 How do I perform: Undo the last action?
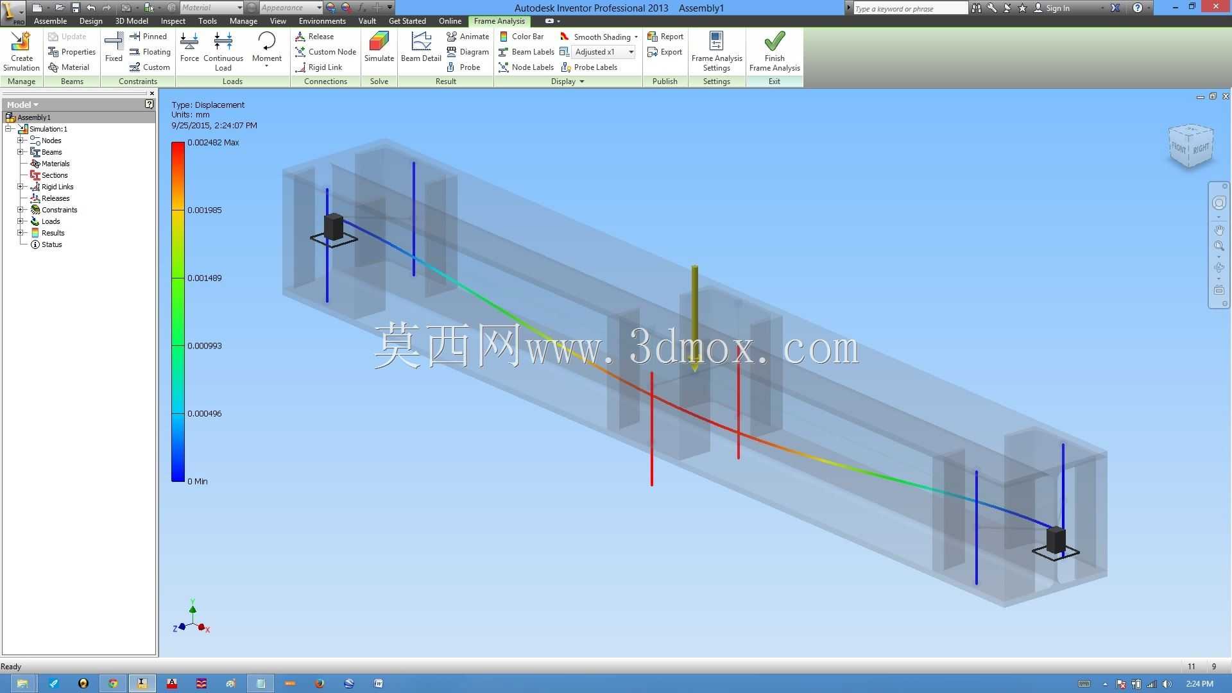point(91,8)
